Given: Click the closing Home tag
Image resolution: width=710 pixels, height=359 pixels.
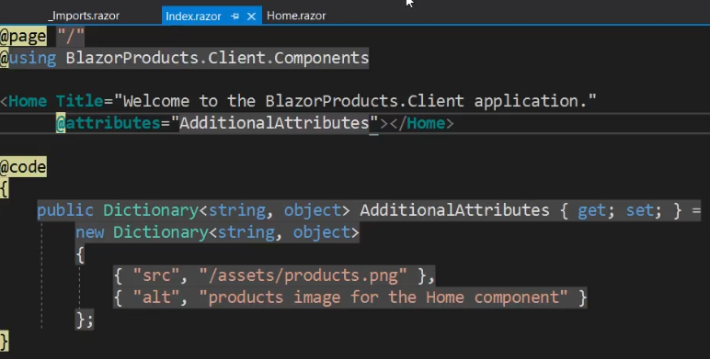Looking at the screenshot, I should coord(421,123).
